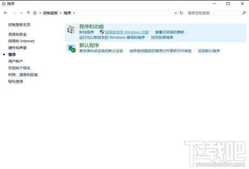
Task: Close the 程序 window
Action: tap(242, 4)
